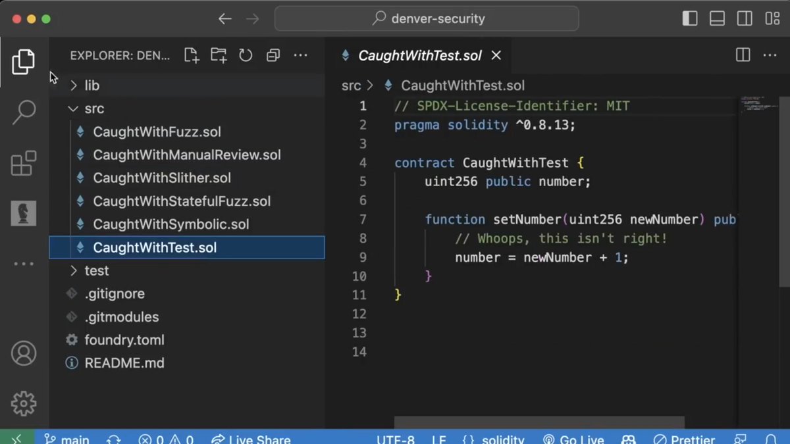The image size is (790, 444).
Task: Open the Extensions view in activity bar
Action: pos(24,163)
